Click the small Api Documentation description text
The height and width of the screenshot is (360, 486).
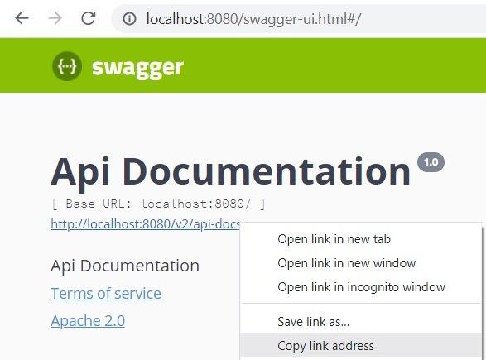coord(125,266)
